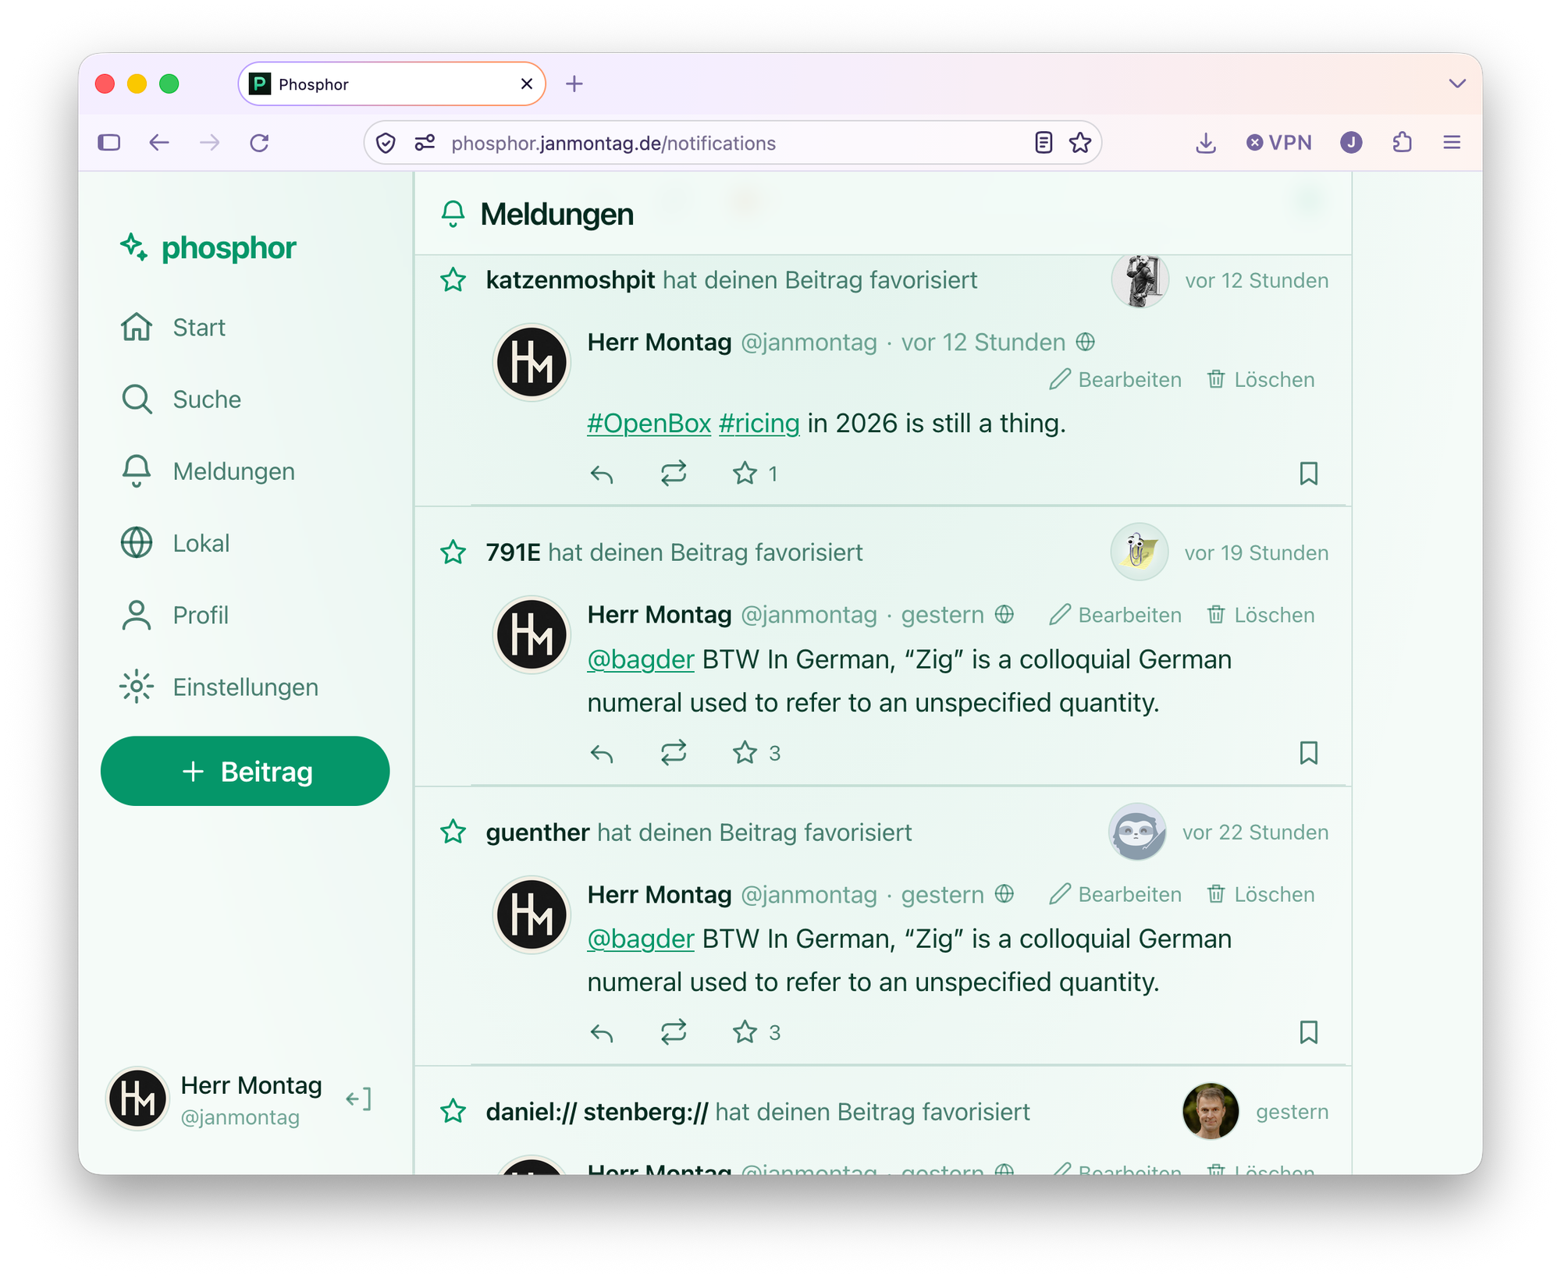Bookmark this page with the star icon
Viewport: 1561px width, 1278px height.
[1079, 143]
